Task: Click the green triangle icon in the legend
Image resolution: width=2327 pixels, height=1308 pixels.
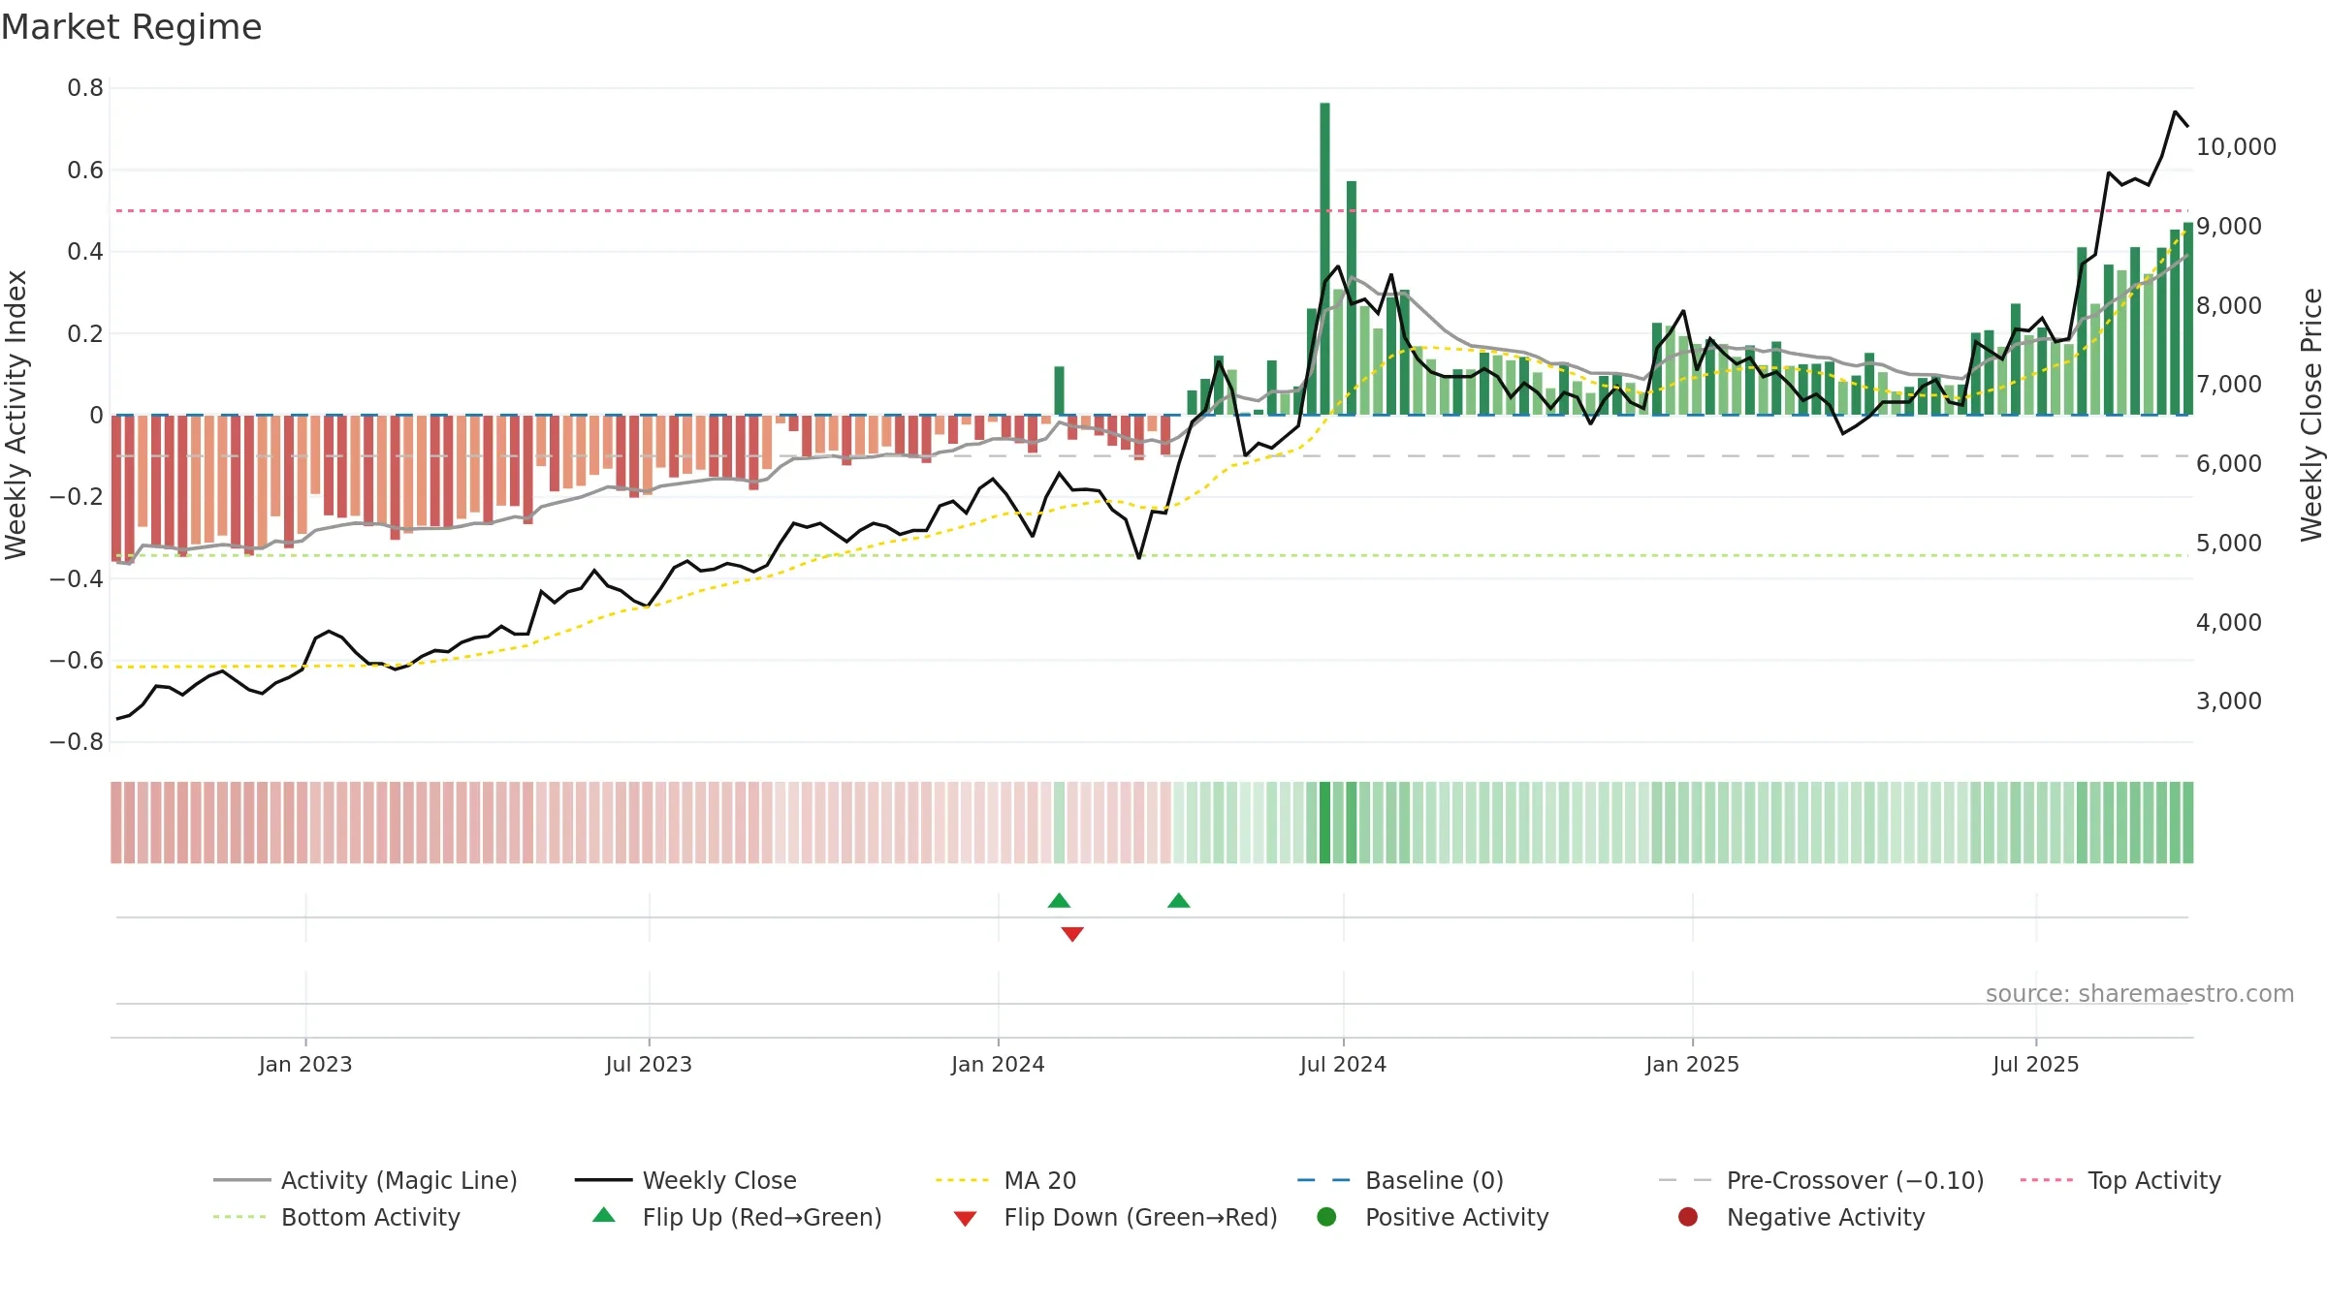Action: click(x=604, y=1215)
